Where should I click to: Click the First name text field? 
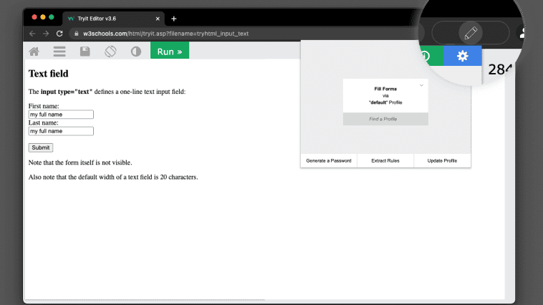[61, 114]
